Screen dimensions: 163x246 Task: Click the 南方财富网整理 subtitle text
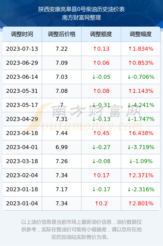[x=81, y=17]
